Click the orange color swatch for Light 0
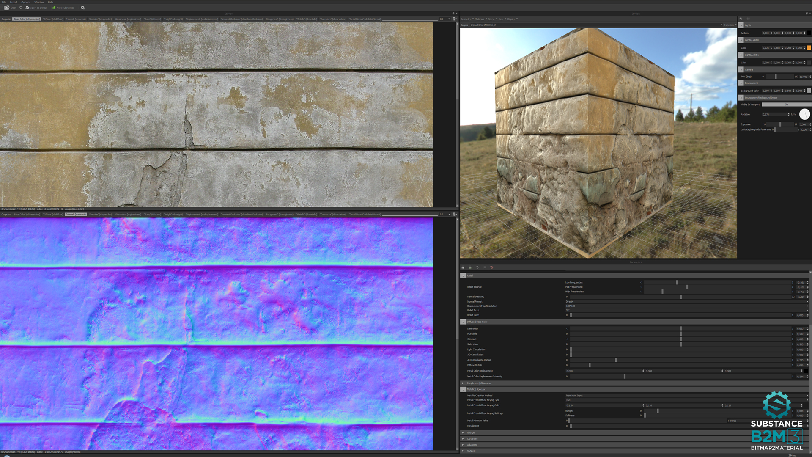Image resolution: width=812 pixels, height=457 pixels. coord(808,48)
